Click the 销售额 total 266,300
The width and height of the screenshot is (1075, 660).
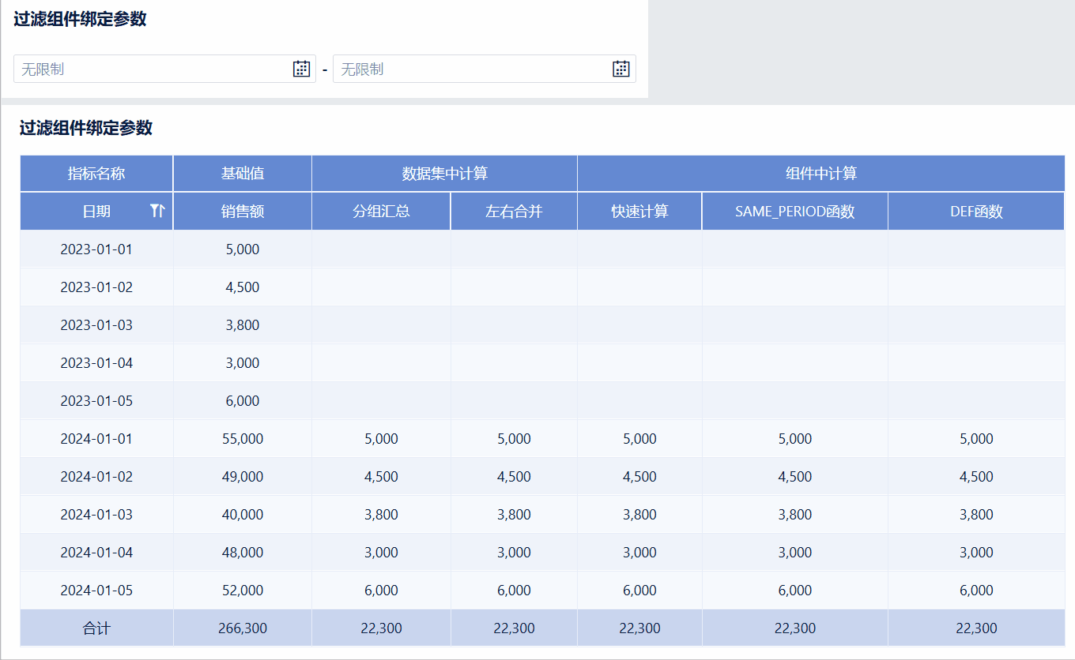(x=243, y=628)
